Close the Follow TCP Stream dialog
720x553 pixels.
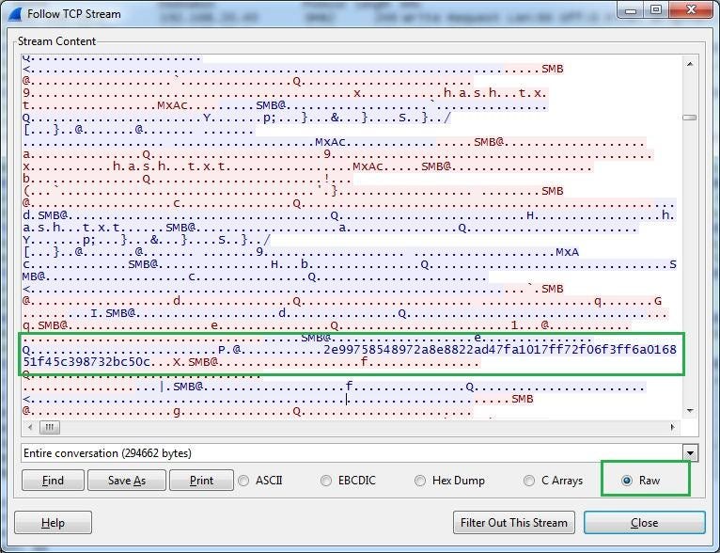[x=644, y=523]
